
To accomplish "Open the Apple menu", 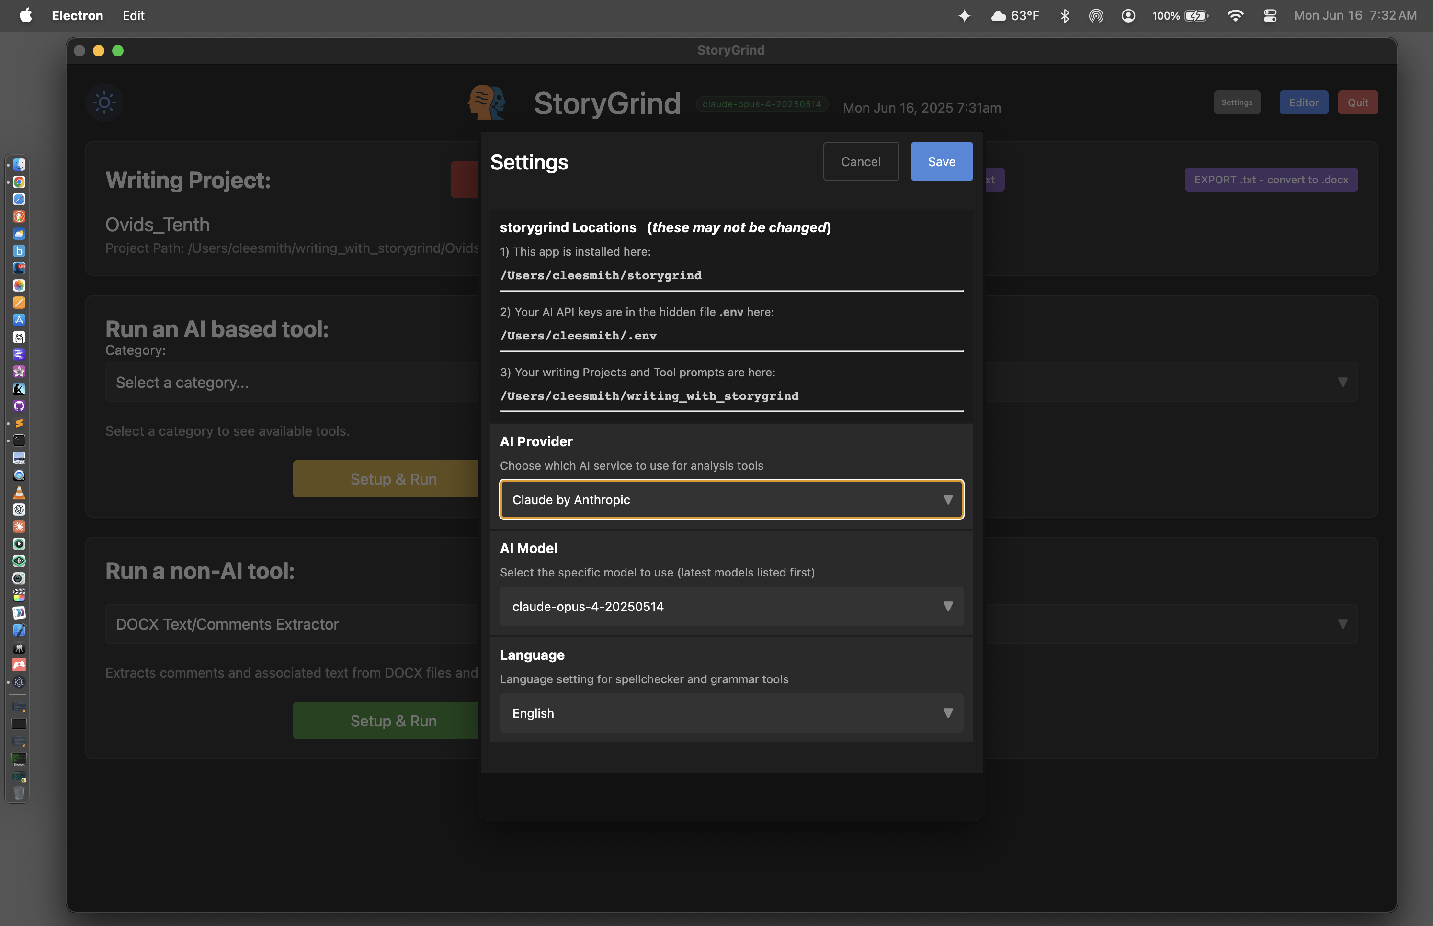I will point(26,16).
